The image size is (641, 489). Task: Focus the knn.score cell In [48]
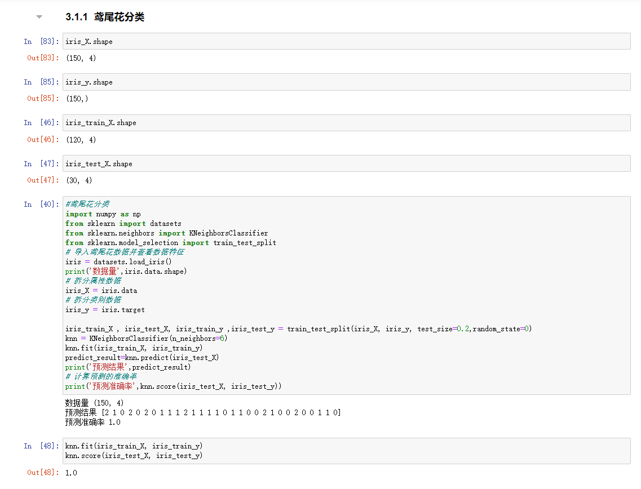coord(338,451)
